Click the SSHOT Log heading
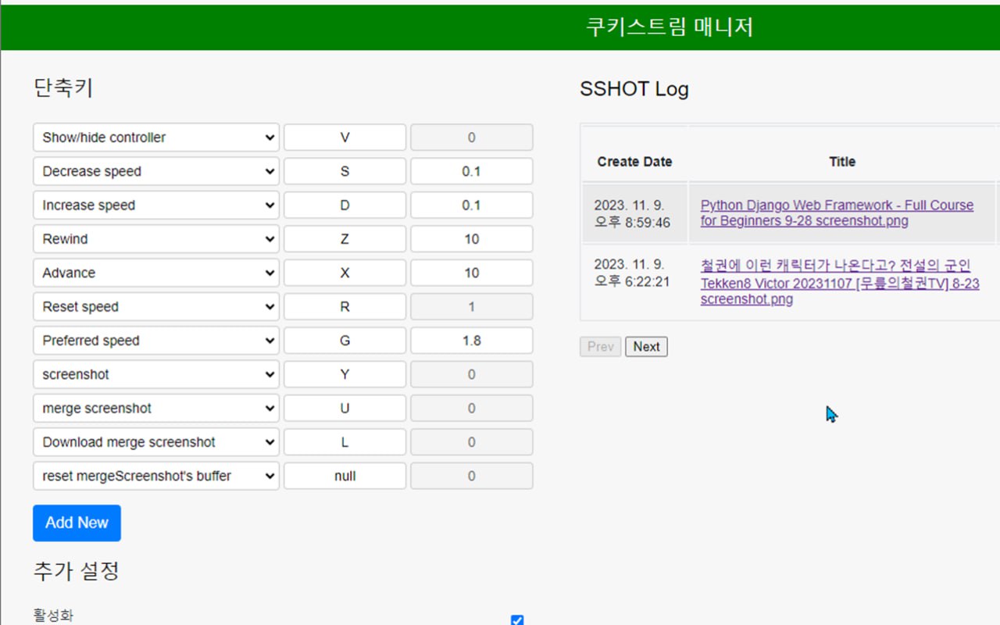Image resolution: width=1000 pixels, height=625 pixels. (x=634, y=89)
